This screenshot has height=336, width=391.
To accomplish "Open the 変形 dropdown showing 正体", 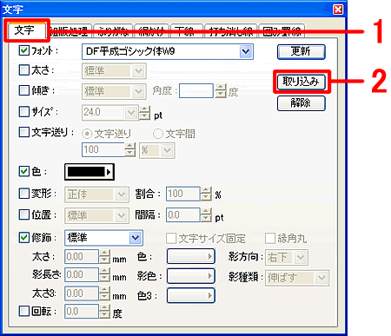I will click(96, 194).
